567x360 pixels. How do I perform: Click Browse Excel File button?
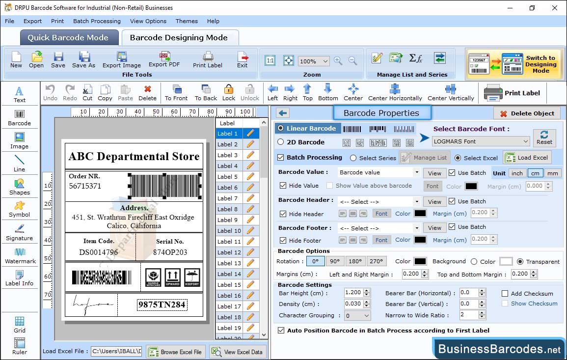pyautogui.click(x=176, y=352)
